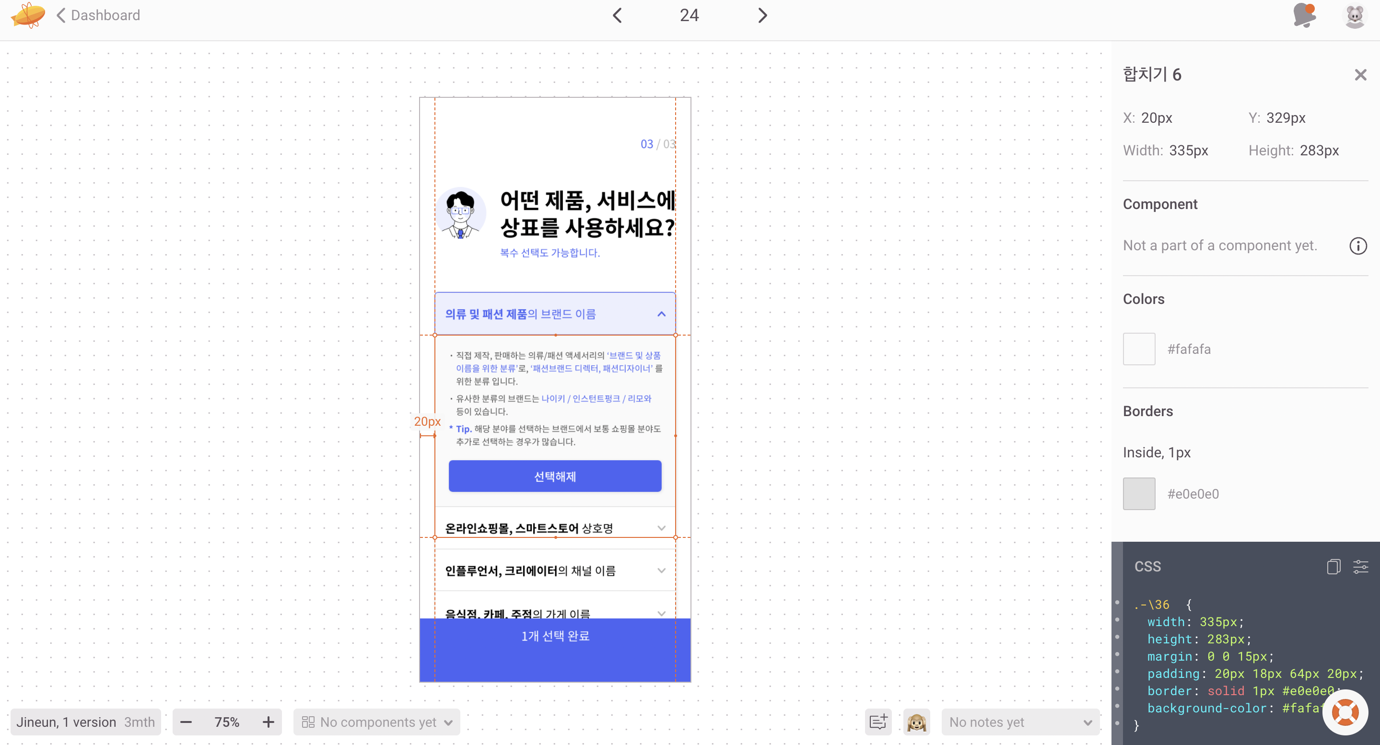
Task: Click the Tip. paragraph text
Action: [x=555, y=435]
